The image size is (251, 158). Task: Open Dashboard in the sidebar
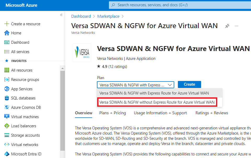tap(20, 42)
